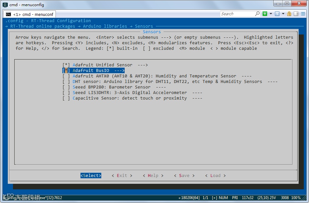309x203 pixels.
Task: Focus the Search input field
Action: click(x=237, y=14)
